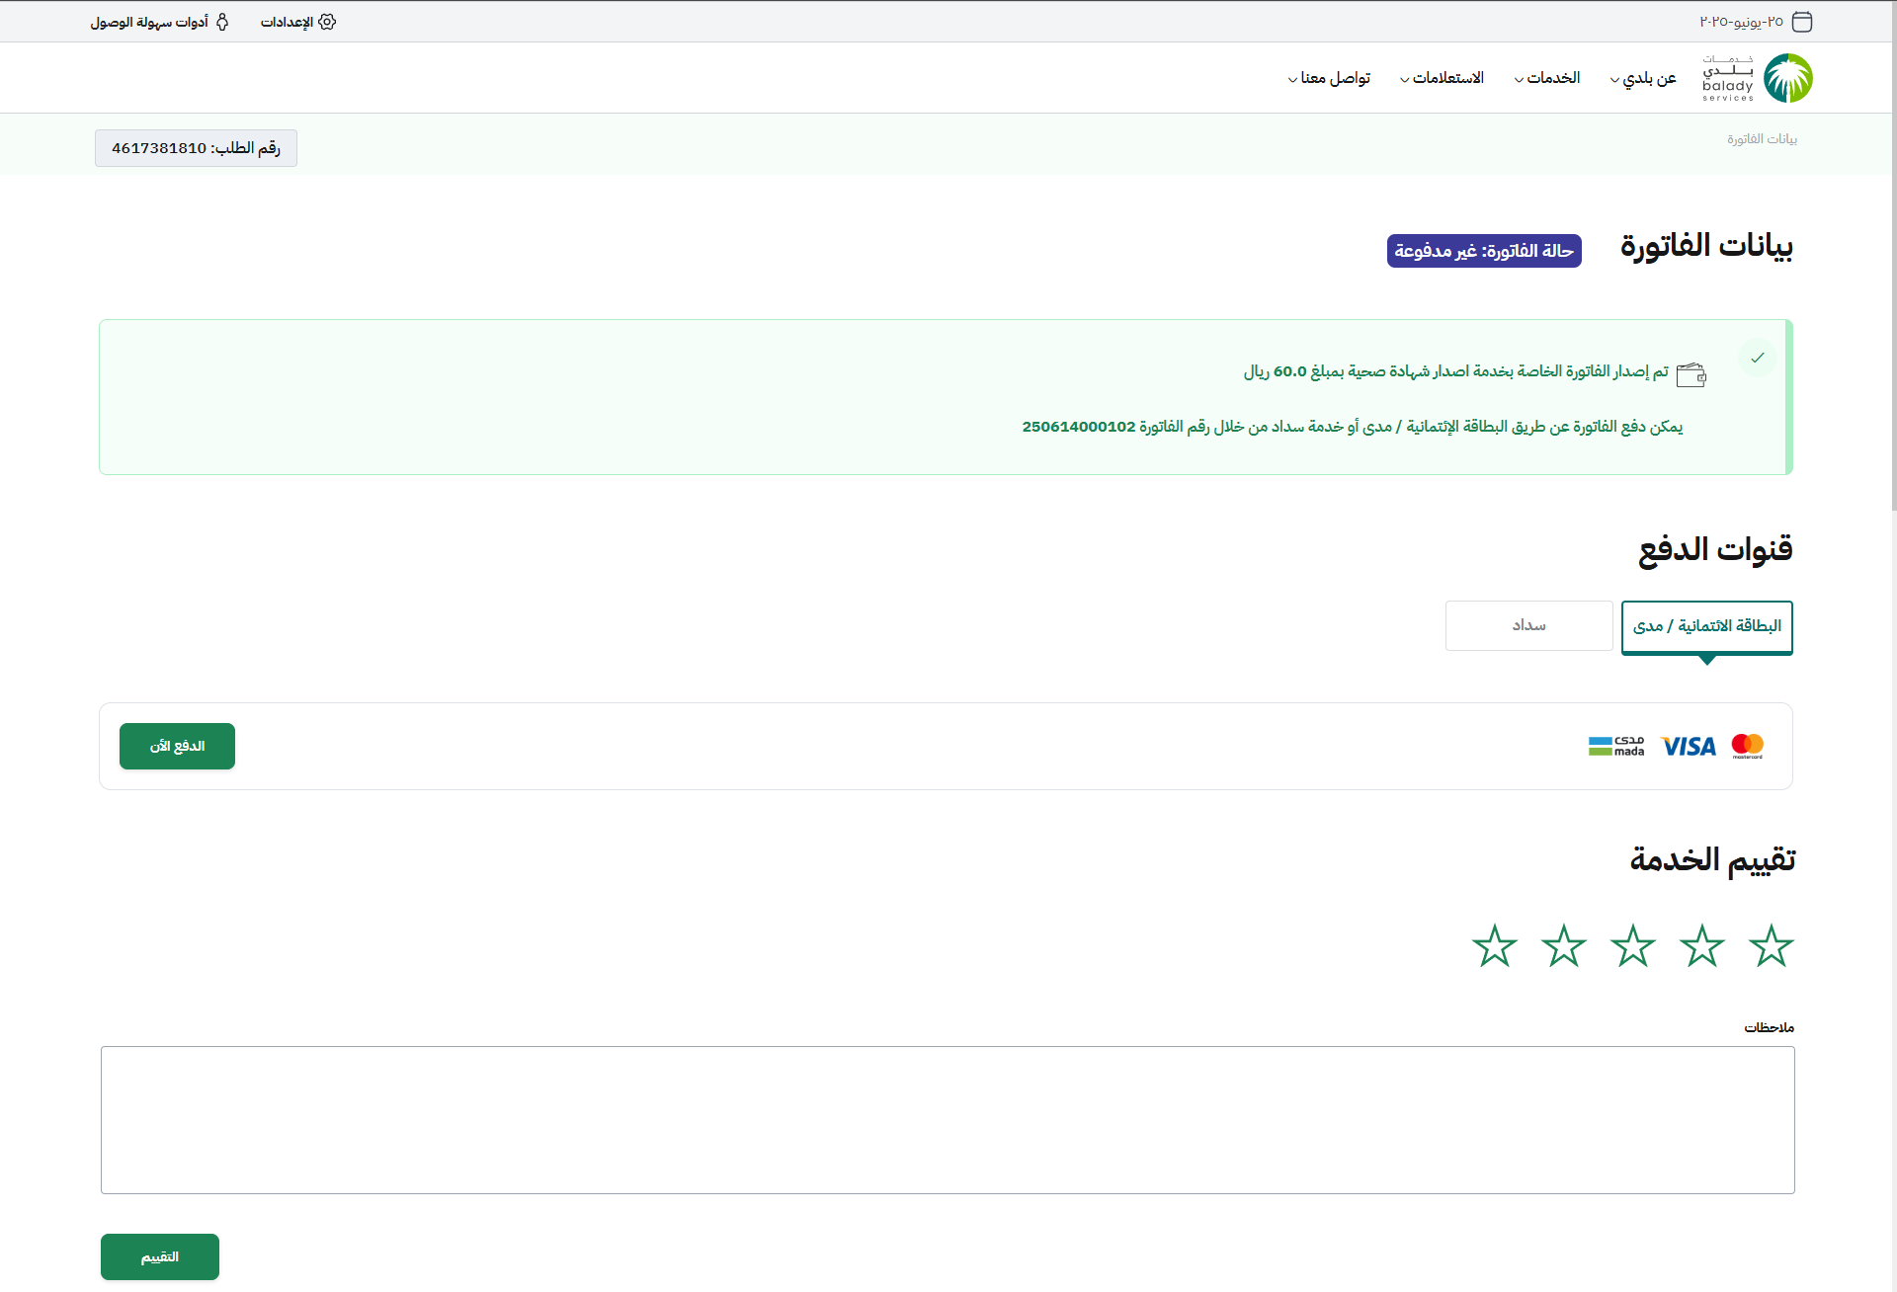Click the VISA logo
This screenshot has height=1292, width=1897.
[x=1689, y=746]
